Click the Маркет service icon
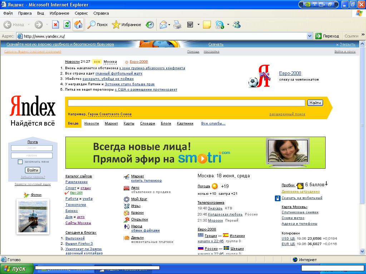 126,177
